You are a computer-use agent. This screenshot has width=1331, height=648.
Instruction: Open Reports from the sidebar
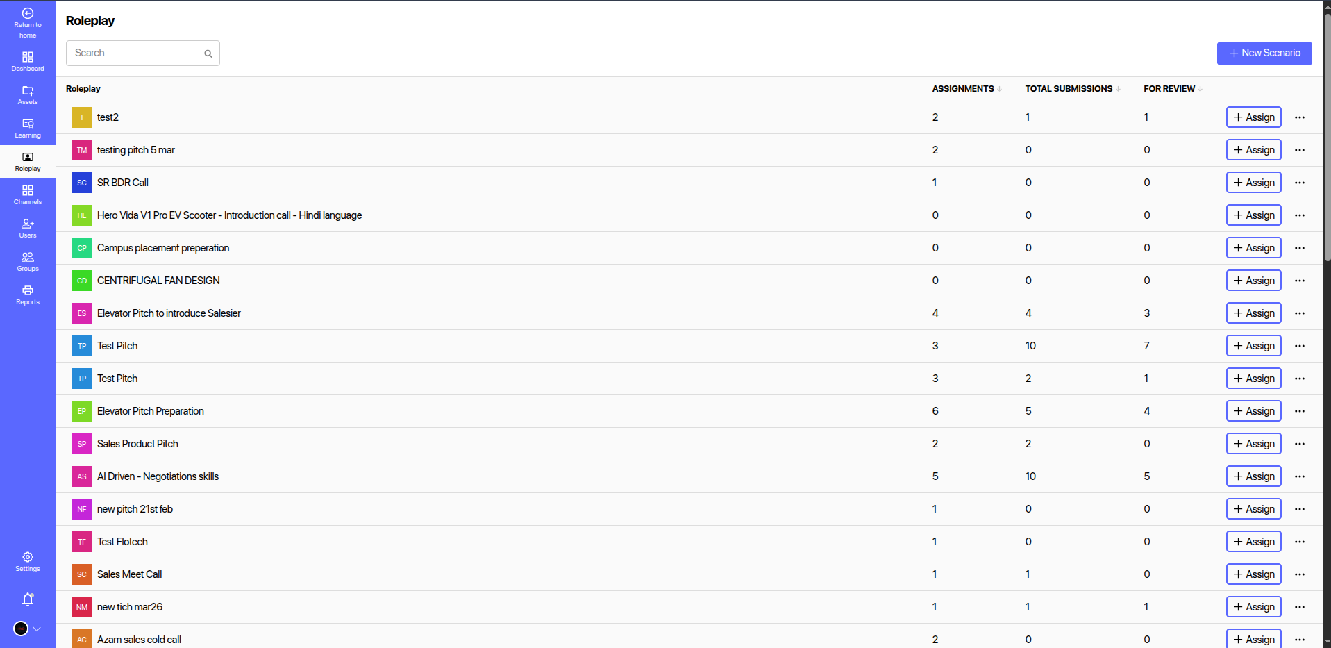[28, 291]
